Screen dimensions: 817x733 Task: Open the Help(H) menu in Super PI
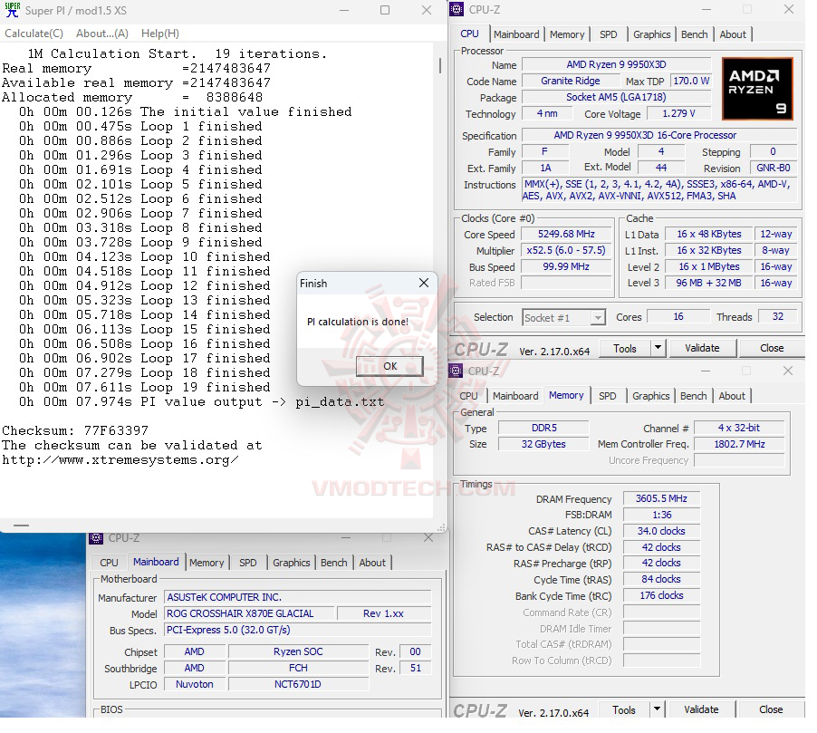click(160, 34)
